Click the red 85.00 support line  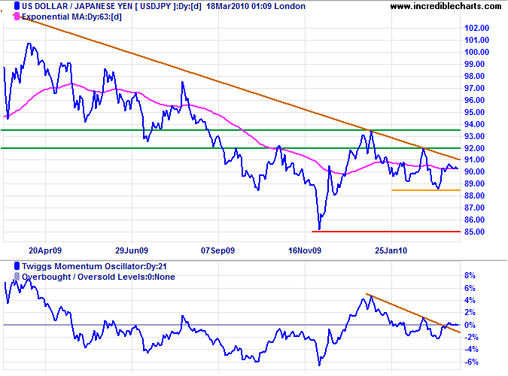click(x=386, y=232)
